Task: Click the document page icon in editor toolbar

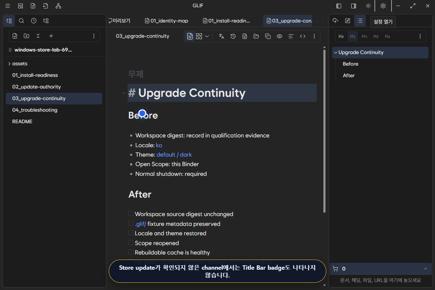Action: [x=245, y=36]
